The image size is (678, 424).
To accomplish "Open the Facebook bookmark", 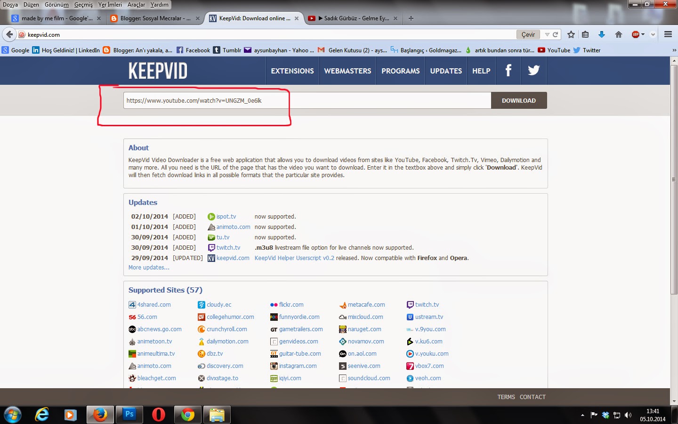I will (193, 50).
